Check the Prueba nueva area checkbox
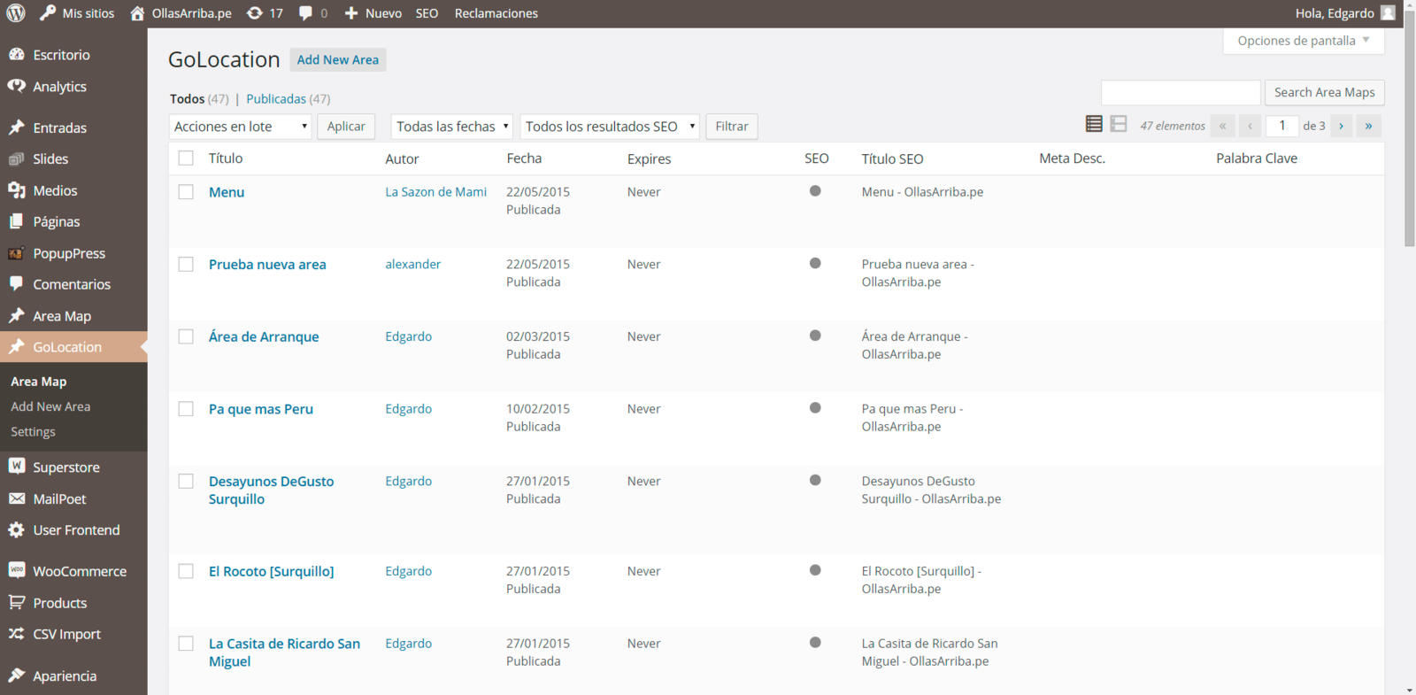 coord(186,264)
